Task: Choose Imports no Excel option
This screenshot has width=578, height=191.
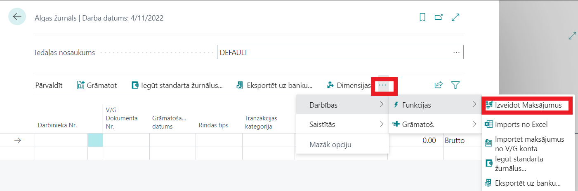Action: pyautogui.click(x=521, y=124)
